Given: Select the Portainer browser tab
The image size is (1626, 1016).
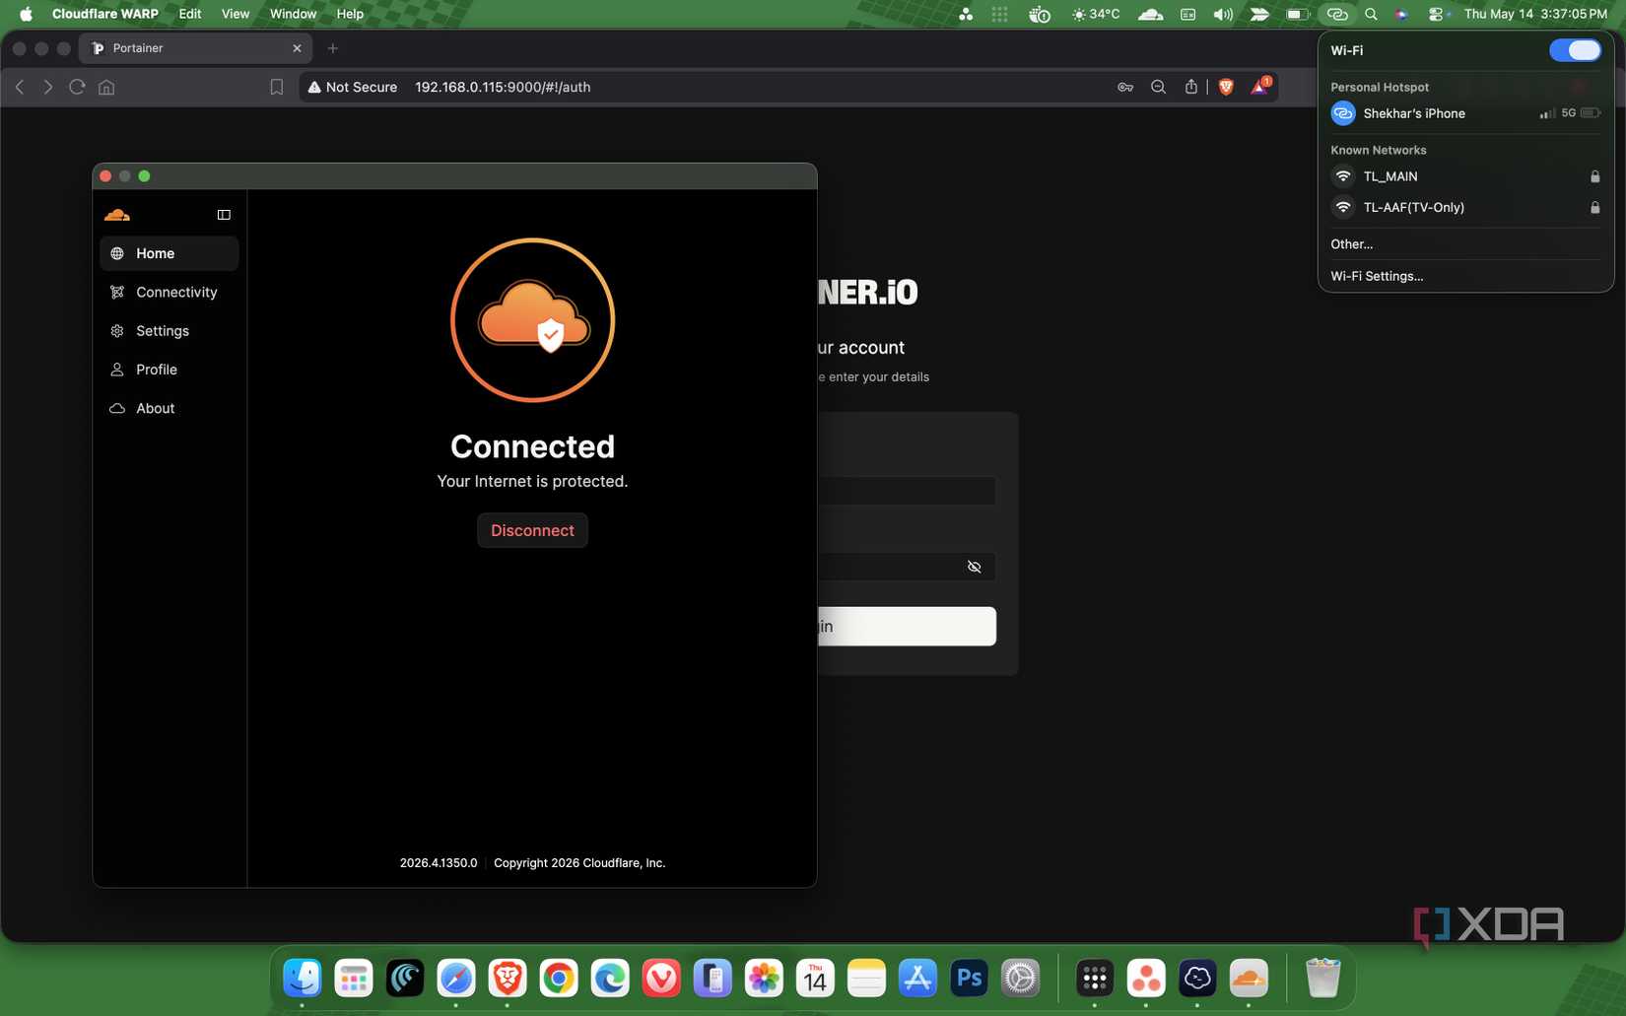Looking at the screenshot, I should pyautogui.click(x=195, y=48).
